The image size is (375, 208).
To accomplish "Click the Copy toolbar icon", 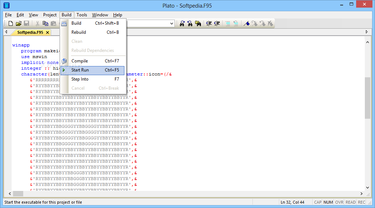I will tap(45, 24).
